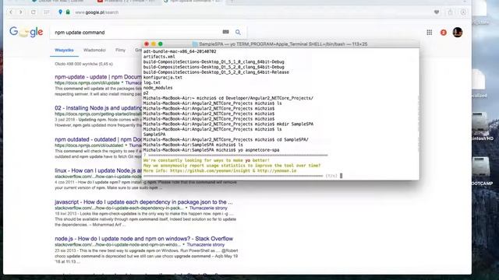Reload the Google search page
499x280 pixels.
pyautogui.click(x=34, y=12)
